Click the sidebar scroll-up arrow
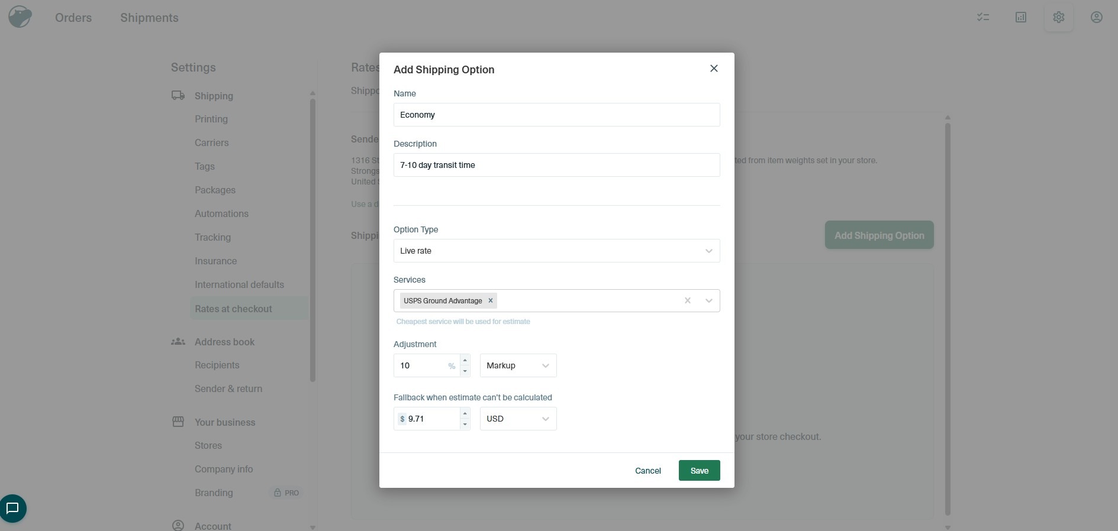Image resolution: width=1118 pixels, height=531 pixels. coord(312,93)
